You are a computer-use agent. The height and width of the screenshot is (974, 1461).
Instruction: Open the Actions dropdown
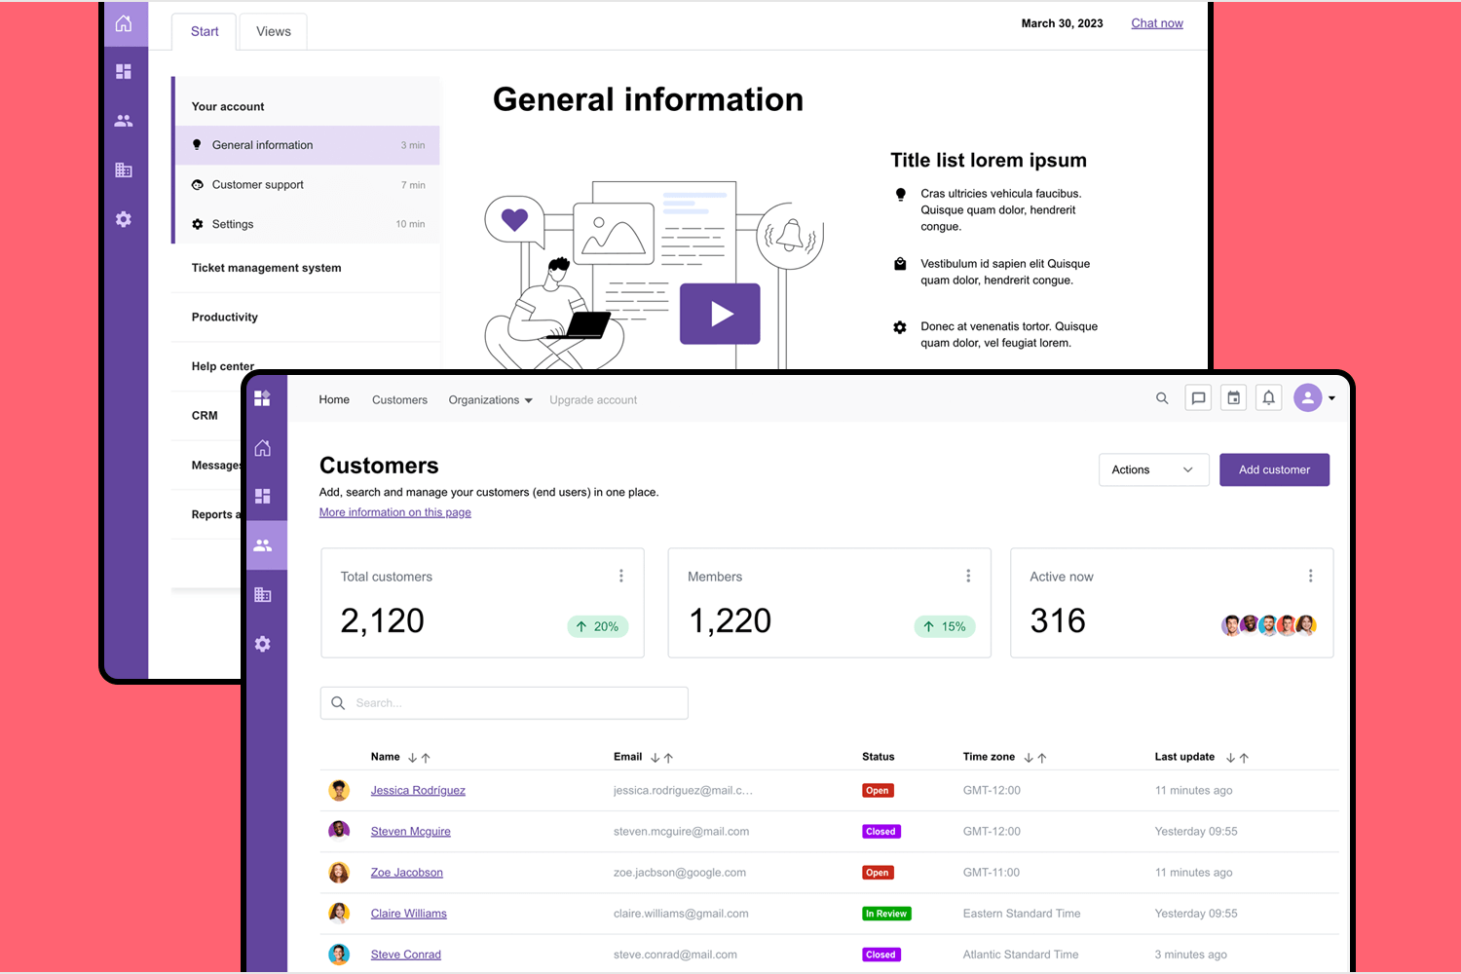(1153, 469)
